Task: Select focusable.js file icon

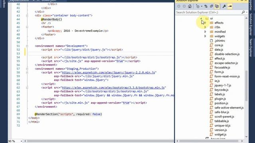Action: pos(211,68)
